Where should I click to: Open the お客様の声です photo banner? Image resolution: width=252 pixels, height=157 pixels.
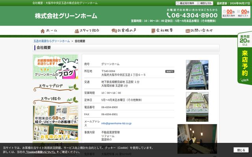(x=56, y=122)
